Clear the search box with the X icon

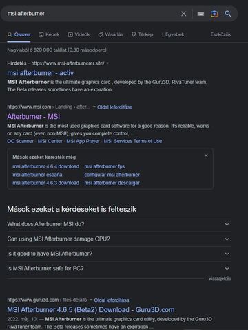183,14
